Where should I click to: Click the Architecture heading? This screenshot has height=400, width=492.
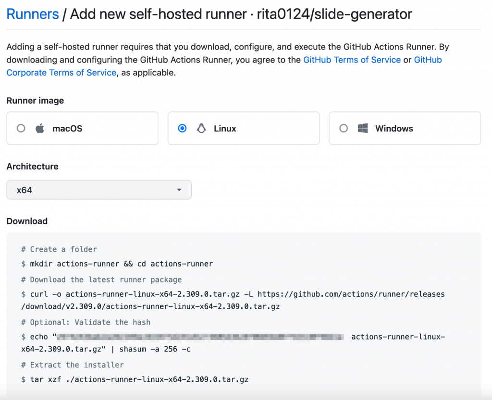32,167
